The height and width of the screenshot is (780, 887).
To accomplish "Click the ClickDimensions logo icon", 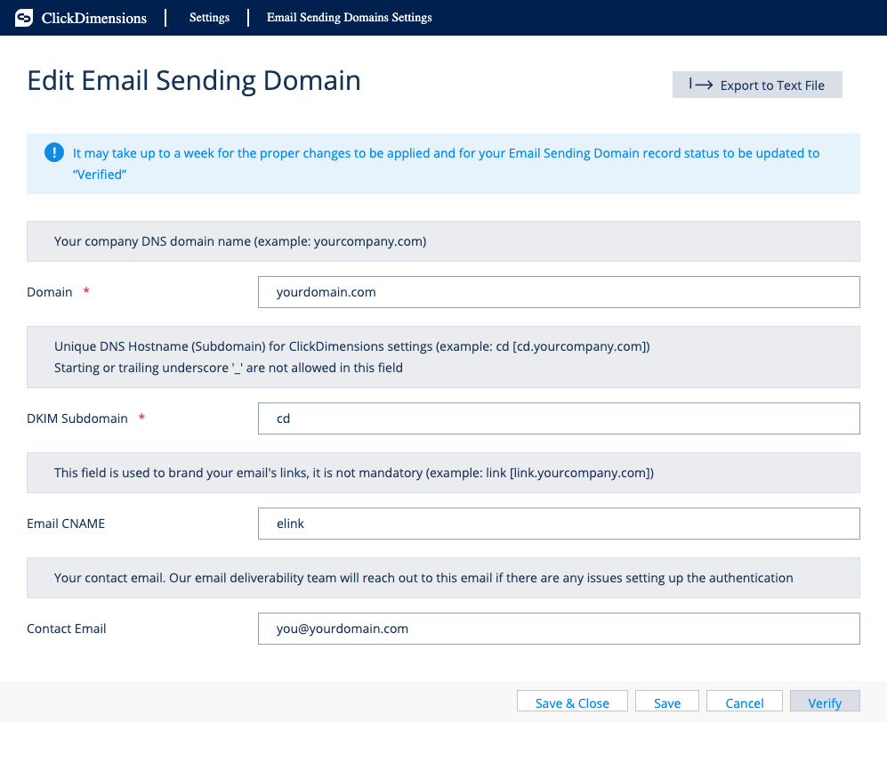I will (x=24, y=18).
